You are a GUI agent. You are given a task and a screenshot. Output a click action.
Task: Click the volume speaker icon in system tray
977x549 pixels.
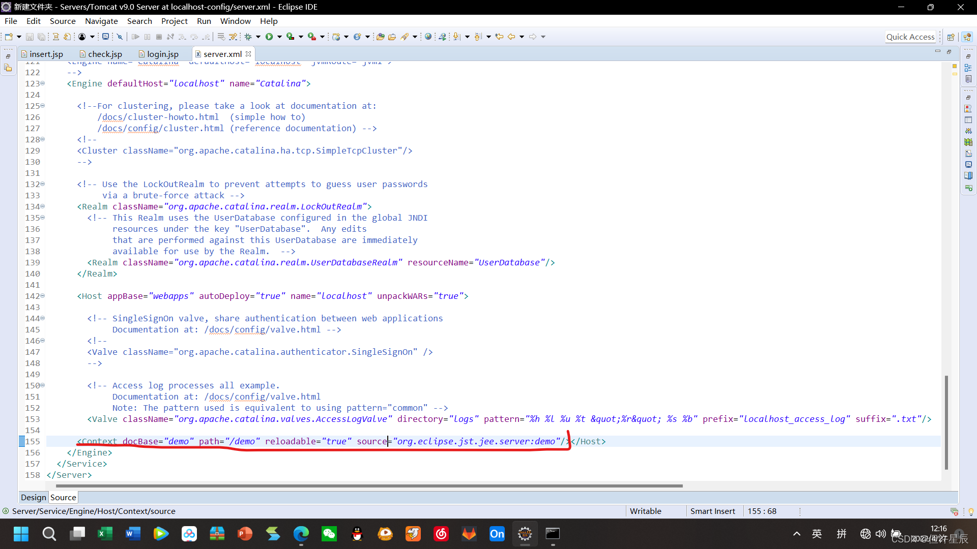(x=881, y=534)
